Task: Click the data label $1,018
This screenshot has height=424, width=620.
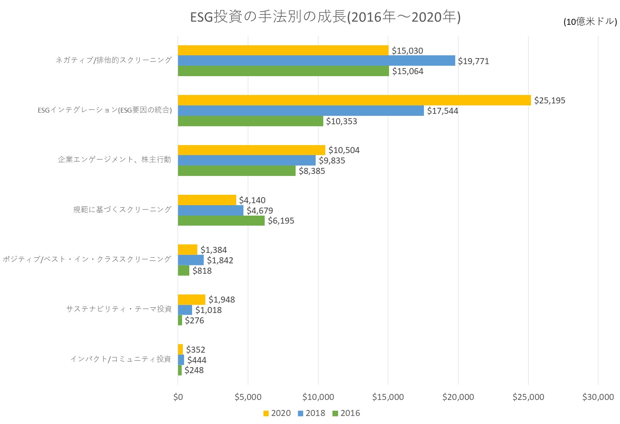Action: (209, 310)
